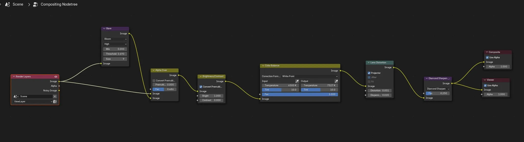
Task: Enable Convert Premultiplied in Alpha Over node
Action: [x=154, y=81]
